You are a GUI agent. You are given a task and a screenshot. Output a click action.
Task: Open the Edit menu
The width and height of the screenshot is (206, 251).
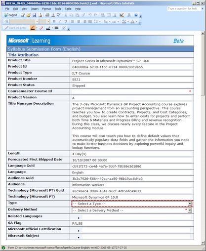[x=15, y=9]
